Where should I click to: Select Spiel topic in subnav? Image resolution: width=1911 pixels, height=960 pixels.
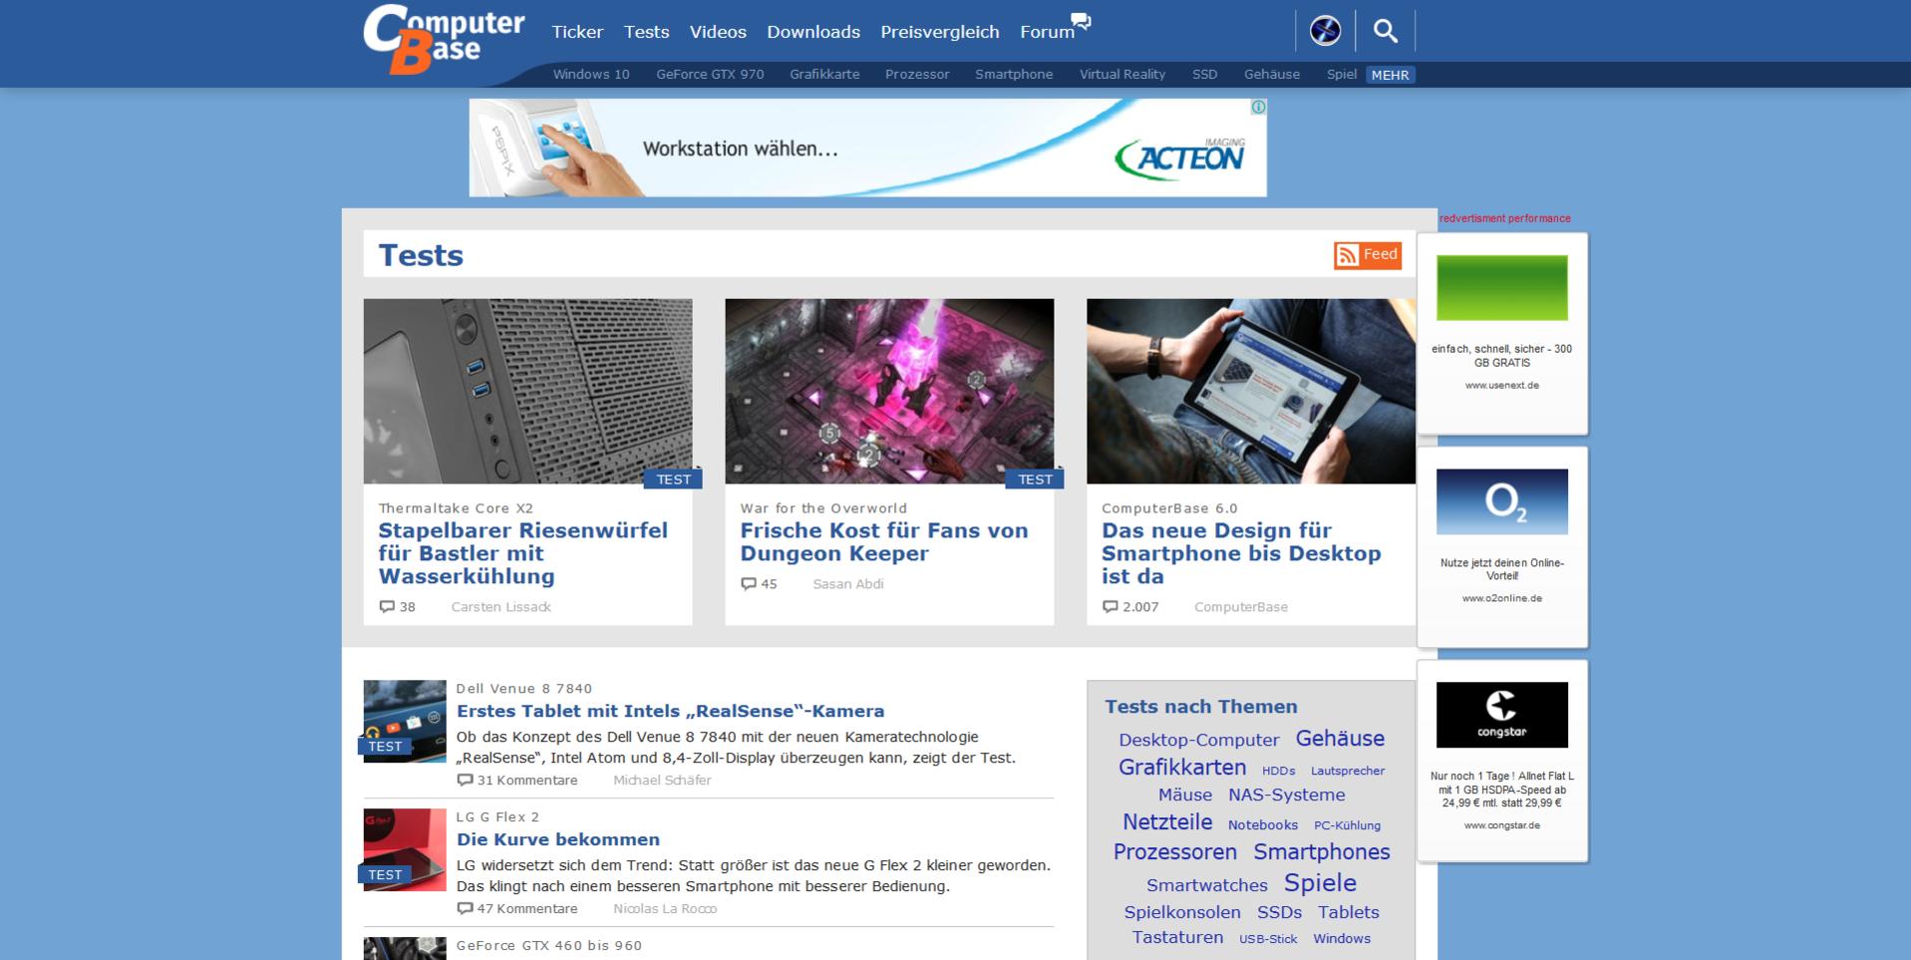1342,75
